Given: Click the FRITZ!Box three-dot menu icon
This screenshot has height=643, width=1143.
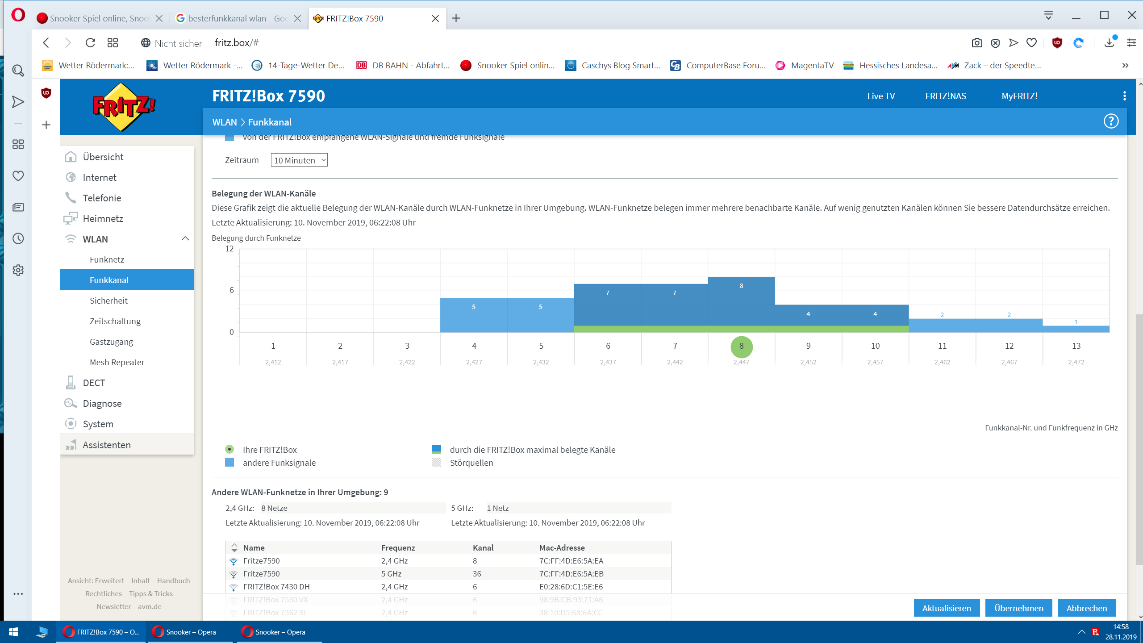Looking at the screenshot, I should [x=1124, y=96].
